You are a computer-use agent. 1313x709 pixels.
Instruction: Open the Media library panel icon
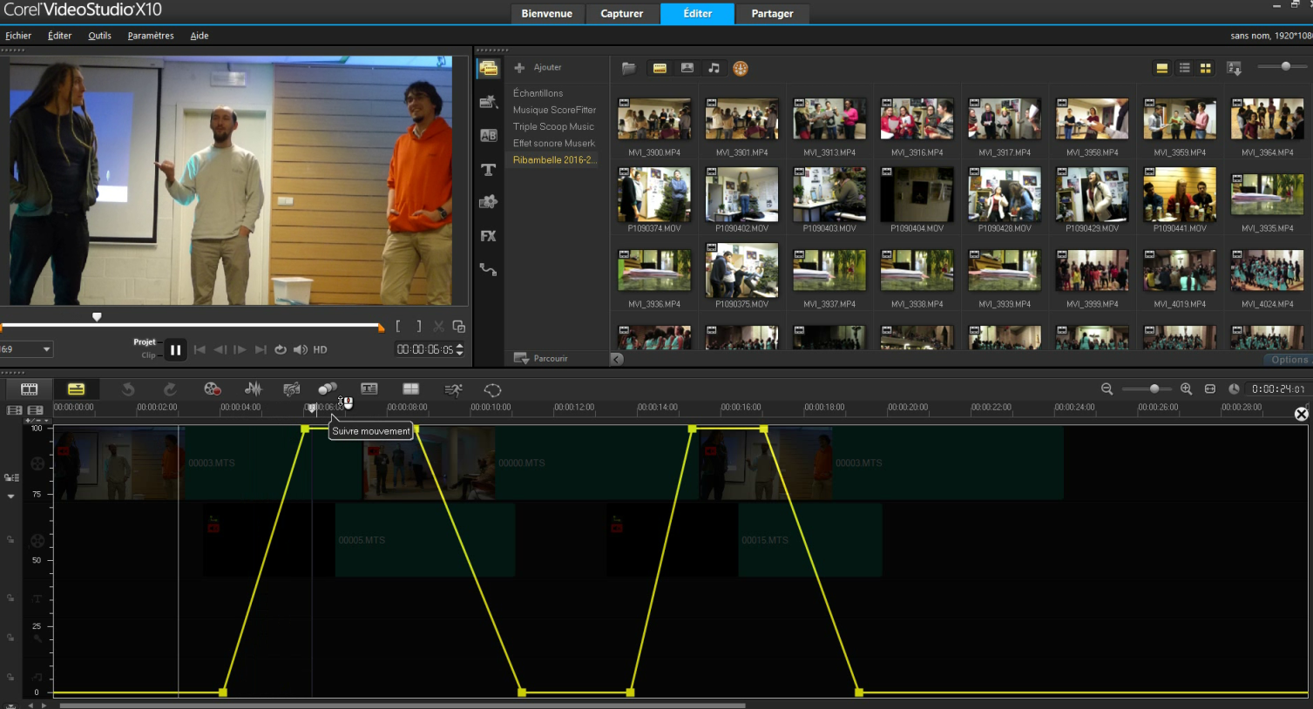tap(488, 68)
